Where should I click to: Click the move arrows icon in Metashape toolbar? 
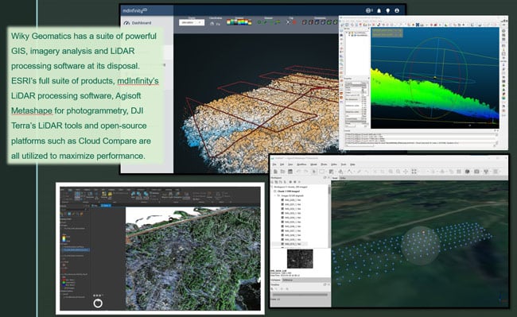pyautogui.click(x=406, y=172)
